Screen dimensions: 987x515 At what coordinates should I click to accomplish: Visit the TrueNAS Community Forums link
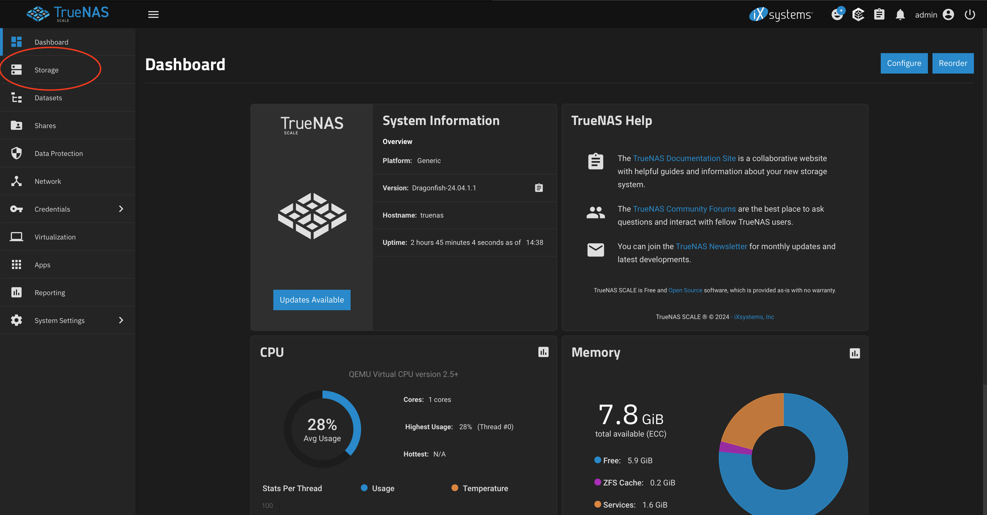click(x=684, y=208)
